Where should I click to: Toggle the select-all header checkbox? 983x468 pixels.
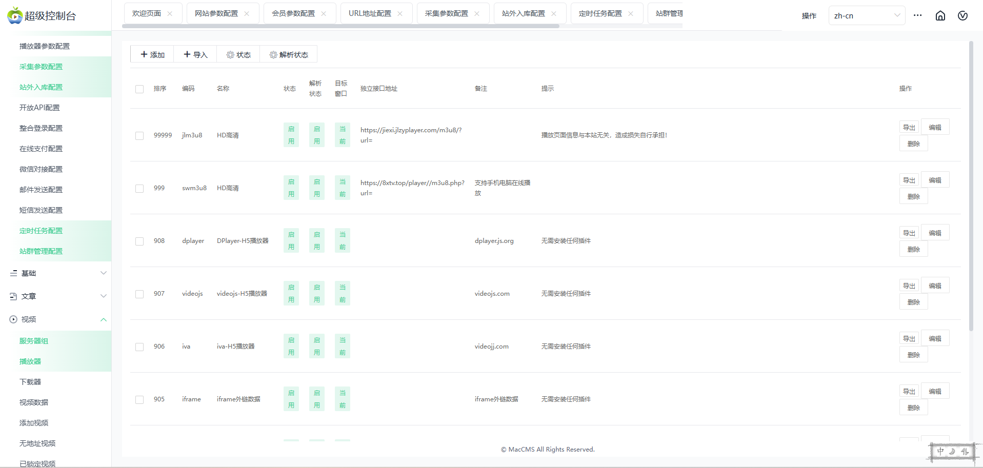click(139, 89)
